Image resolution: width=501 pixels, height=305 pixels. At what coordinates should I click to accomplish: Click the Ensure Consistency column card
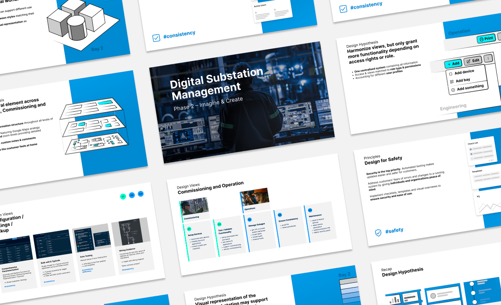coord(290,227)
